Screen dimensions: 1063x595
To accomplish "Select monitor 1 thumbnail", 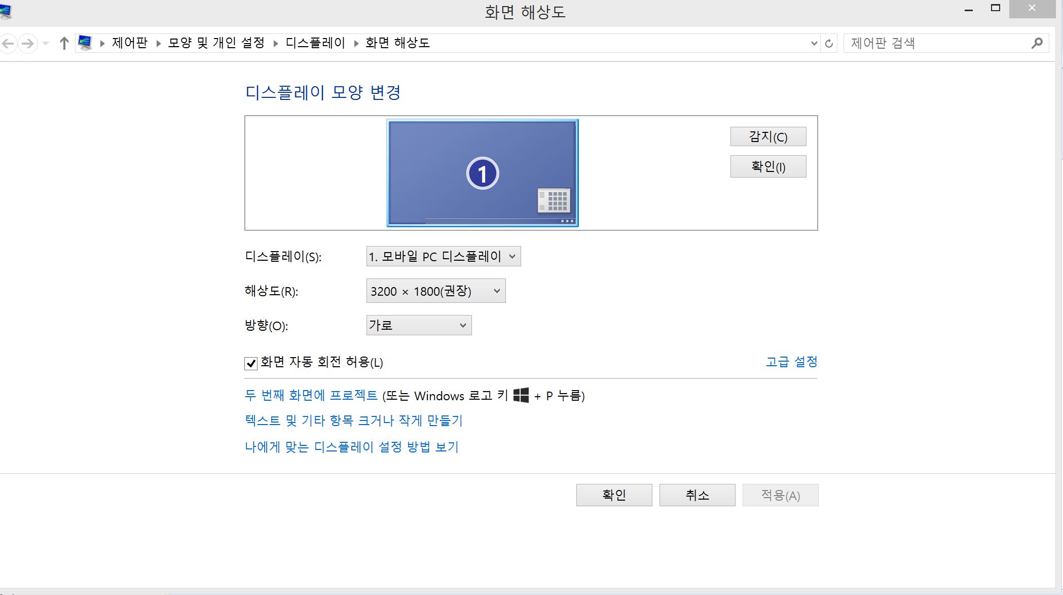I will tap(483, 173).
